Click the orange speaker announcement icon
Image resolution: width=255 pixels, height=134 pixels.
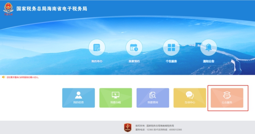3,77
